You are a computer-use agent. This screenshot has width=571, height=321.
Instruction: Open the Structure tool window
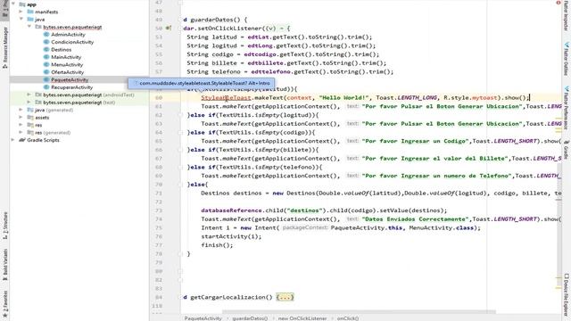[5, 226]
